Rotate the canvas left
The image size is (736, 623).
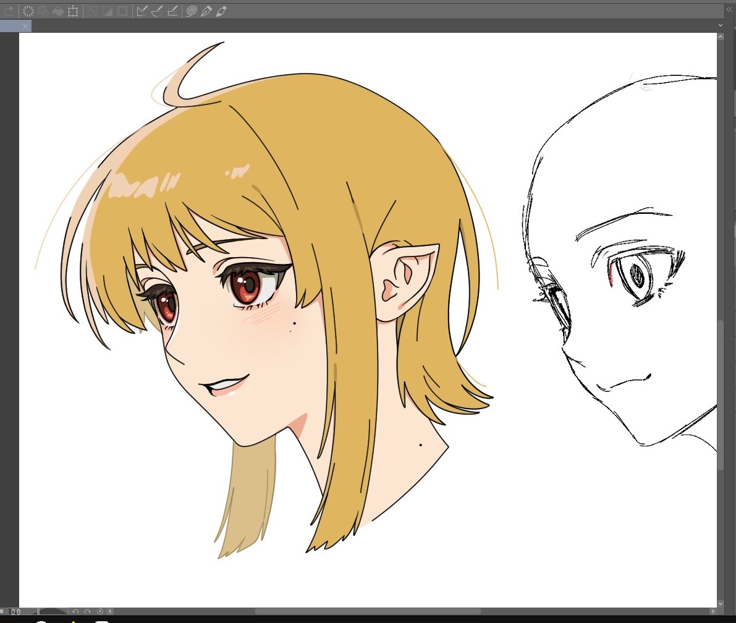point(75,611)
